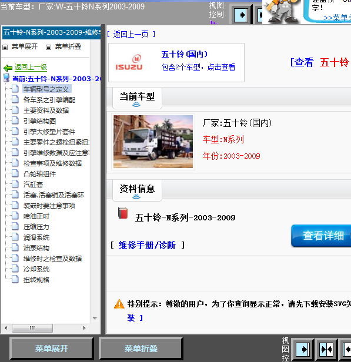Image resolution: width=351 pixels, height=362 pixels.
Task: Open 五十铃(国内) brand link
Action: point(185,55)
